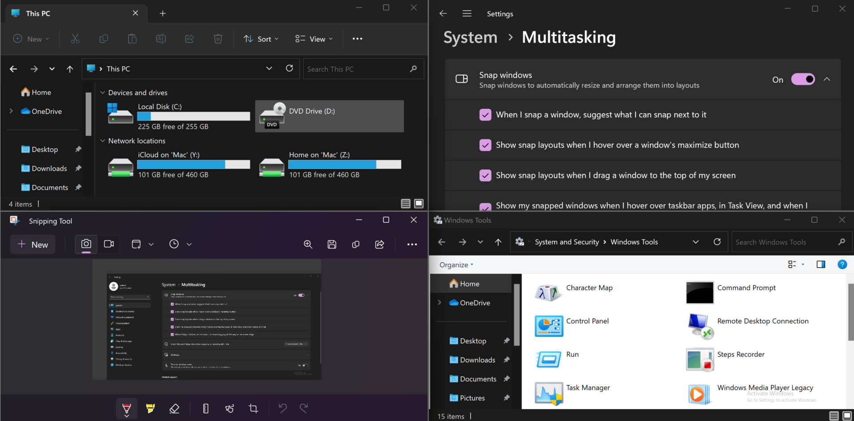Image resolution: width=854 pixels, height=421 pixels.
Task: Undo the last annotation in Snipping Tool
Action: click(283, 409)
